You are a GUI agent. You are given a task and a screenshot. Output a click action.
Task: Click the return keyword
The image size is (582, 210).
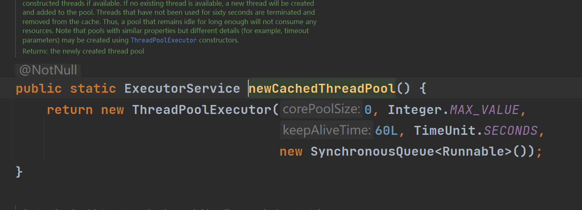(x=70, y=110)
